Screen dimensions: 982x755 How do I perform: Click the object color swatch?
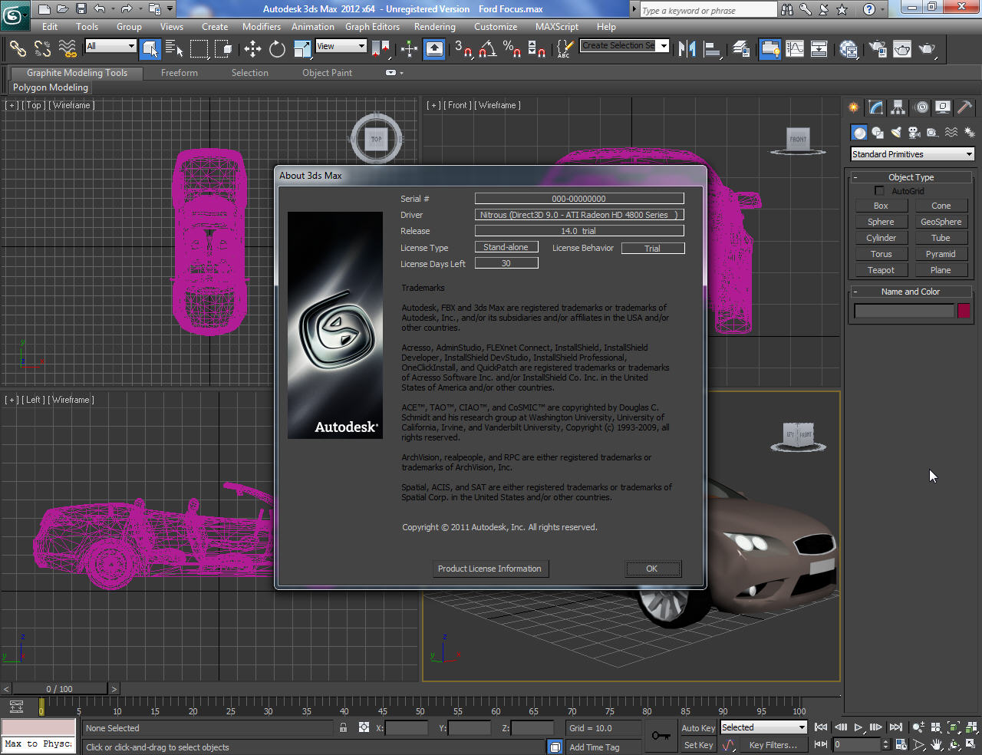tap(964, 311)
